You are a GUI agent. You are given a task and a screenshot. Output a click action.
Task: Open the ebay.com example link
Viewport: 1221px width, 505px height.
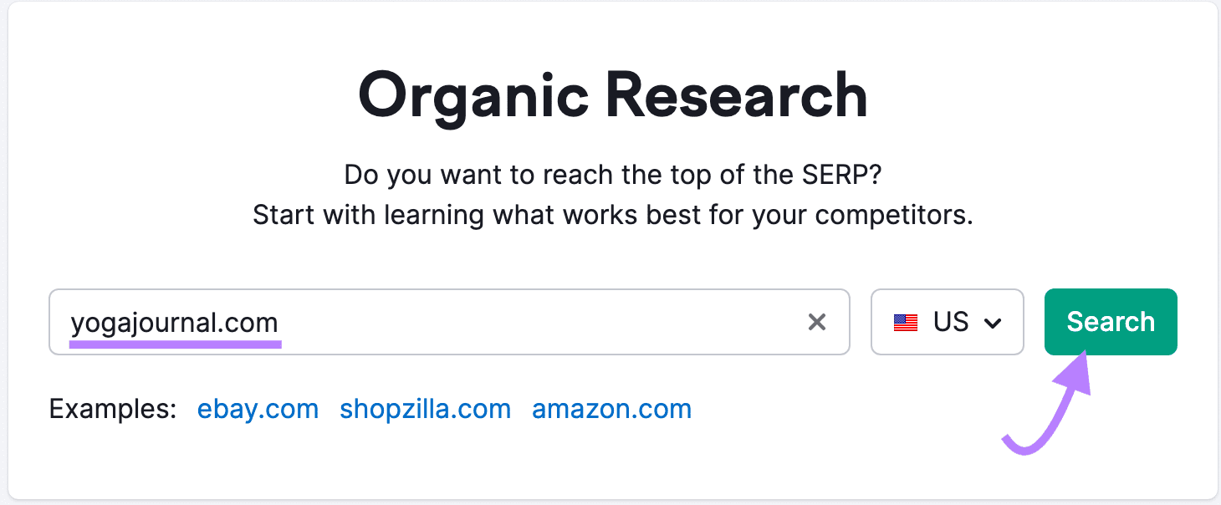tap(258, 409)
